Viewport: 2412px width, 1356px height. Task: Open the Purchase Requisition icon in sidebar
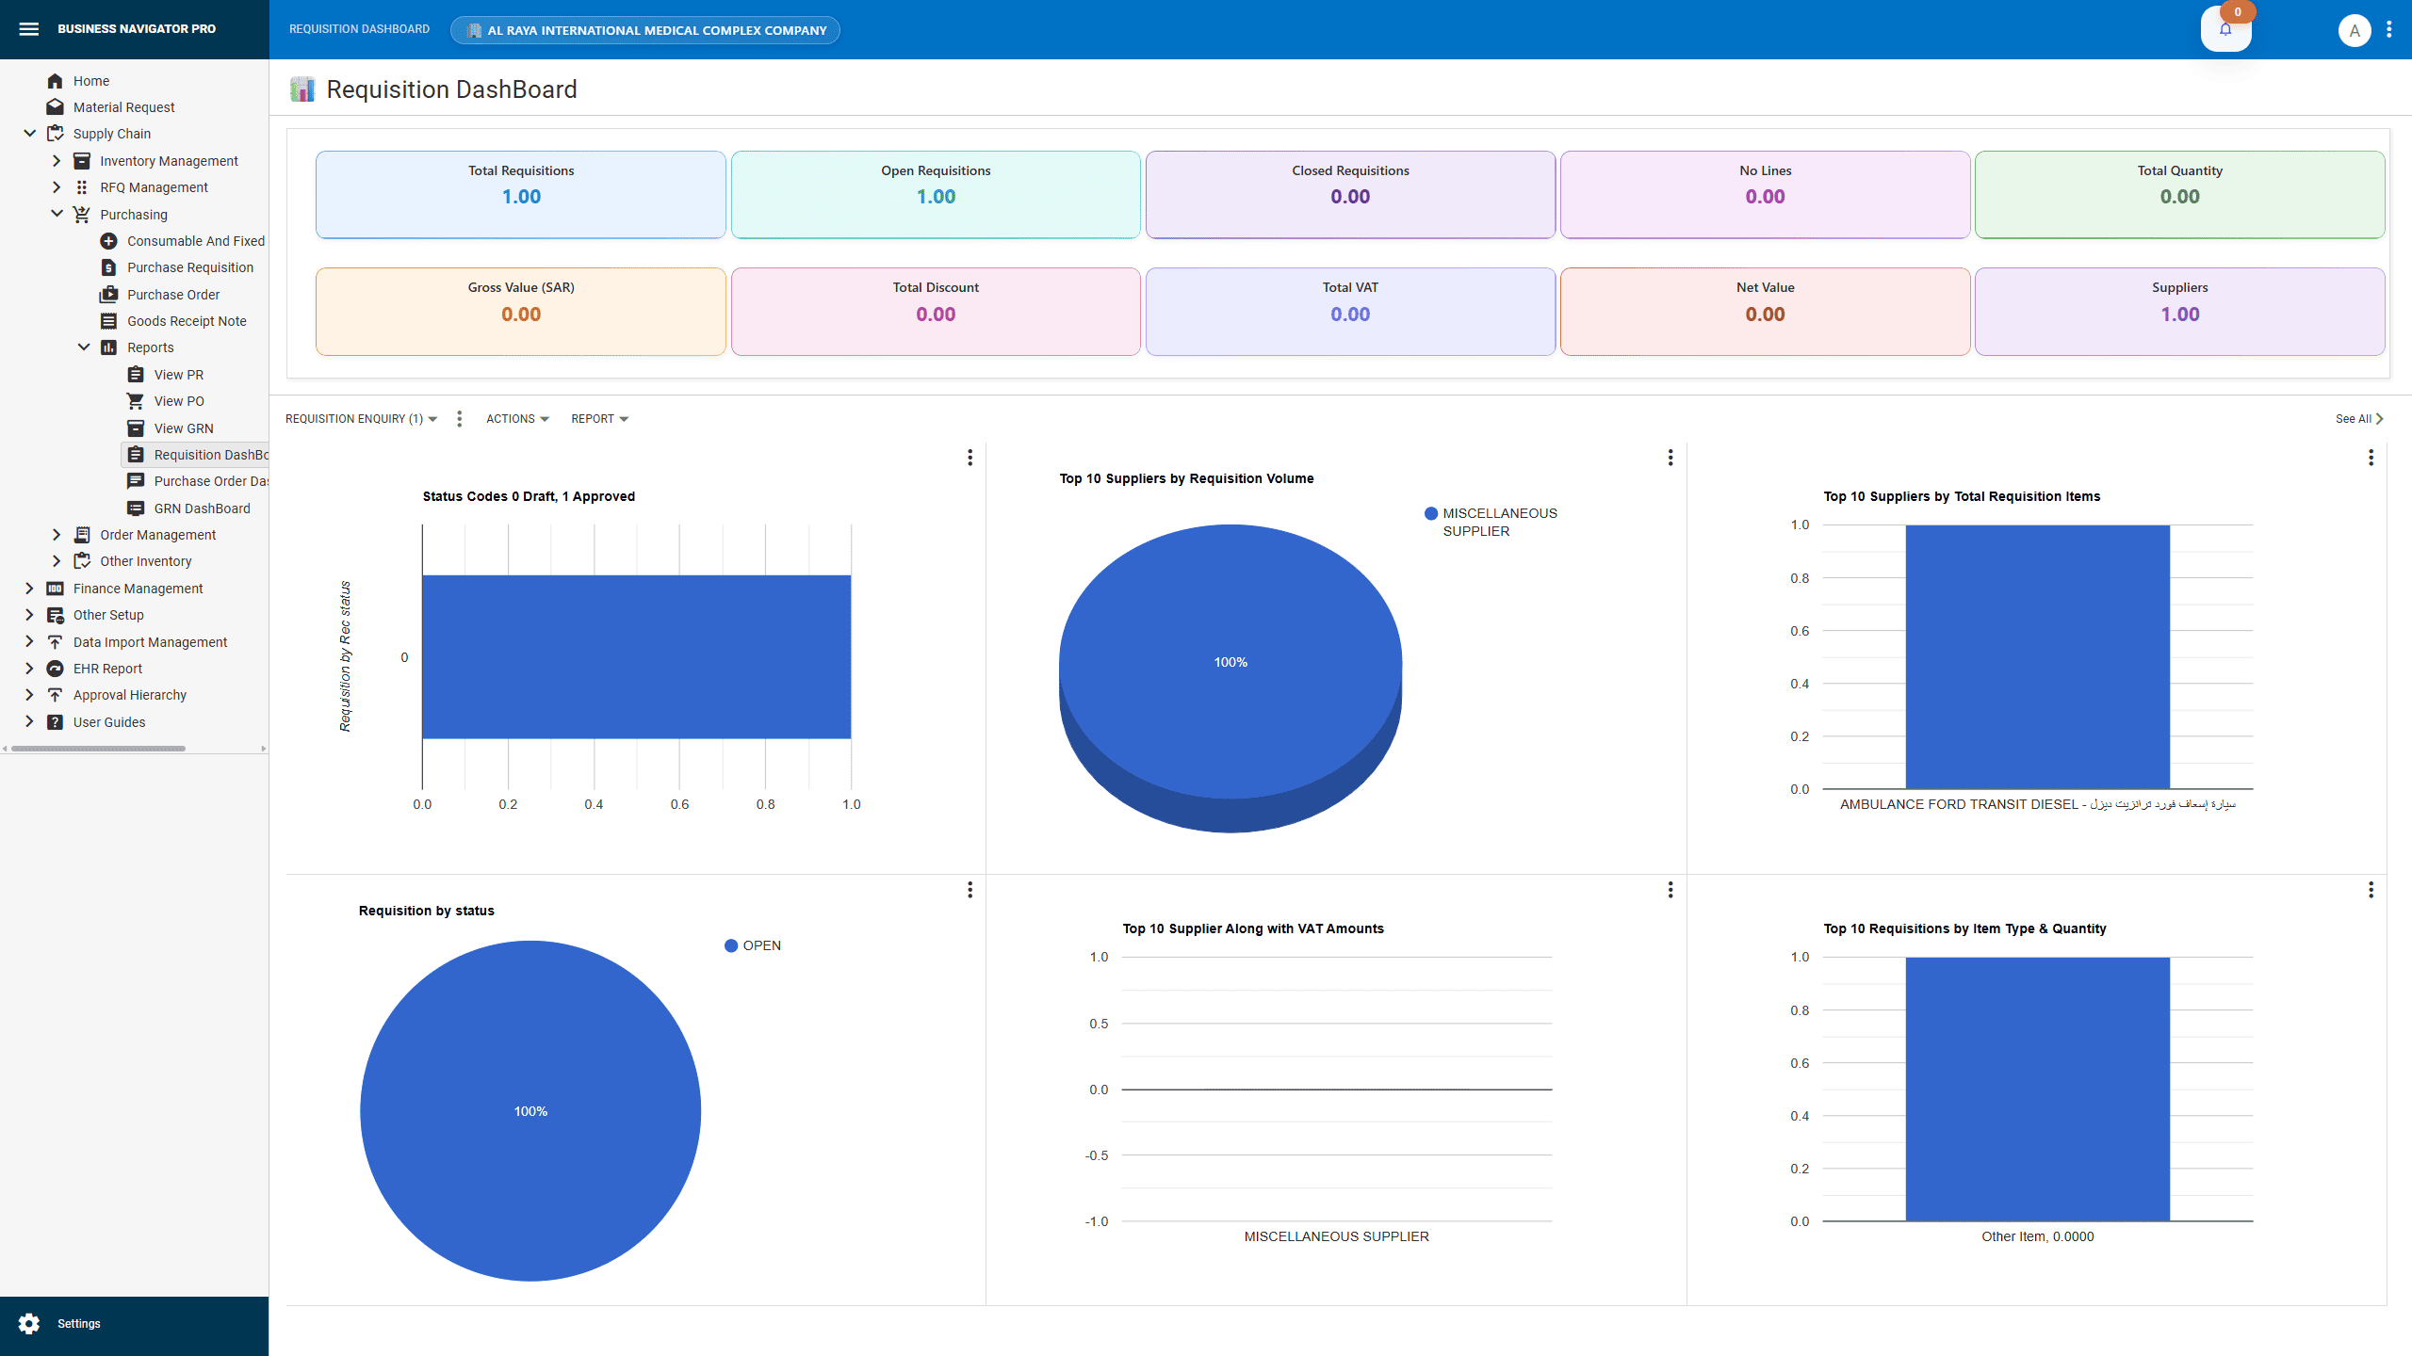tap(108, 267)
